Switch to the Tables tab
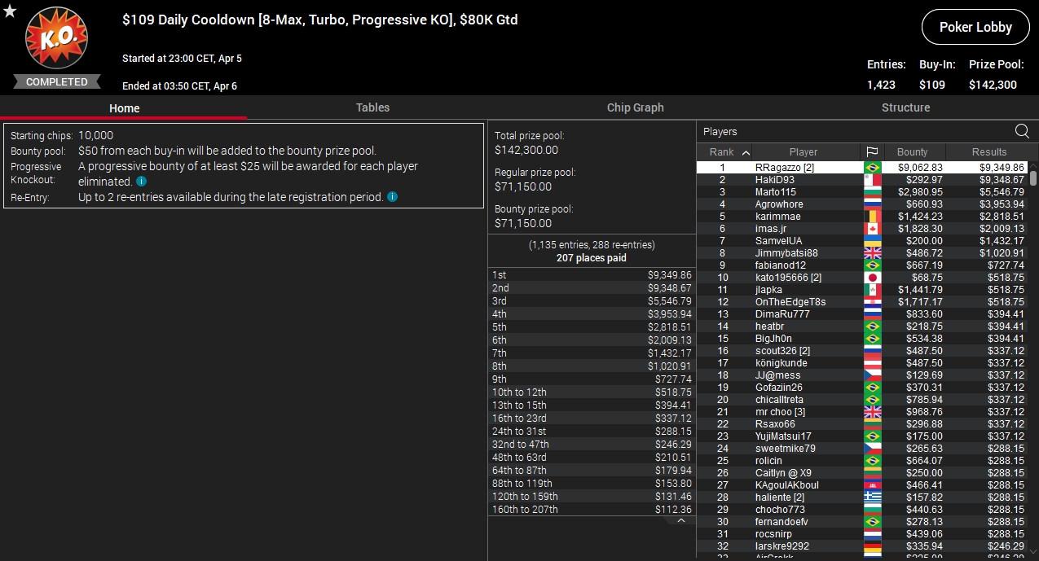1039x561 pixels. (x=372, y=107)
